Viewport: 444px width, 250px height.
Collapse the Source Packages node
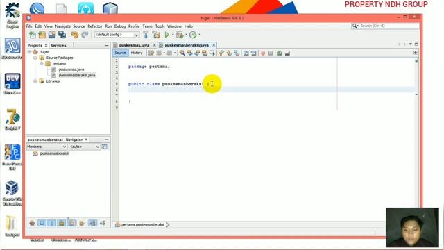pyautogui.click(x=35, y=58)
